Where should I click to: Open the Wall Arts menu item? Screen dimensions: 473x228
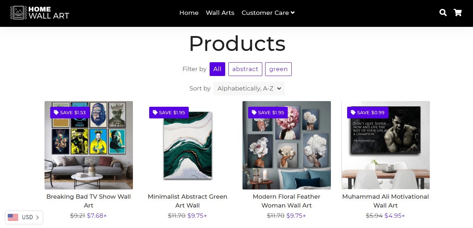(x=220, y=13)
